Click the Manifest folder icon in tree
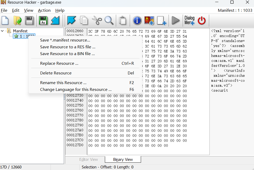This screenshot has height=170, width=254. click(9, 31)
